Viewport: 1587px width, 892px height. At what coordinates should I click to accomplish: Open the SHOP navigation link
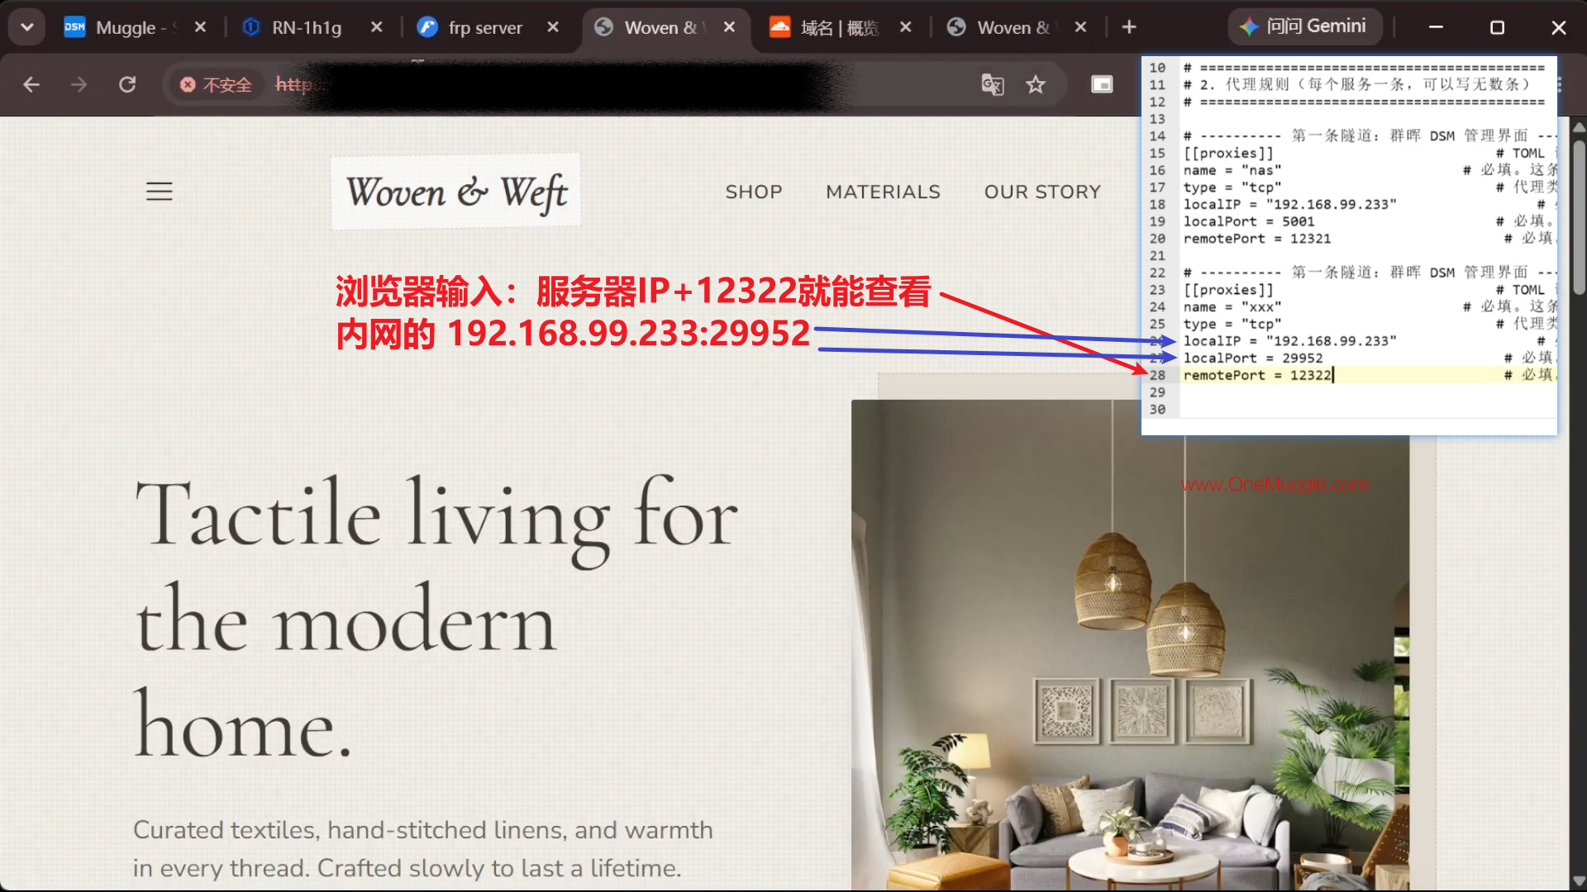[x=754, y=192]
